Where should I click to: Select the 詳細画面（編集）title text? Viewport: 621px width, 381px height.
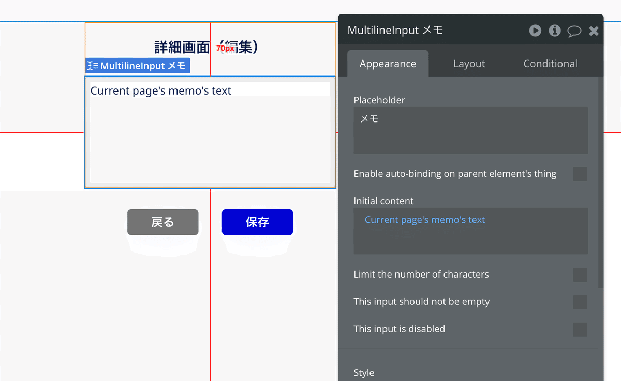tap(207, 47)
